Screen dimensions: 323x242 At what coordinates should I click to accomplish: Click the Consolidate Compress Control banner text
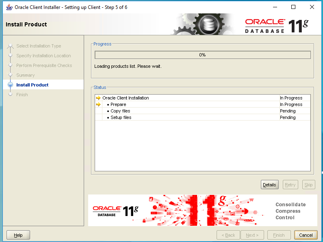[290, 211]
